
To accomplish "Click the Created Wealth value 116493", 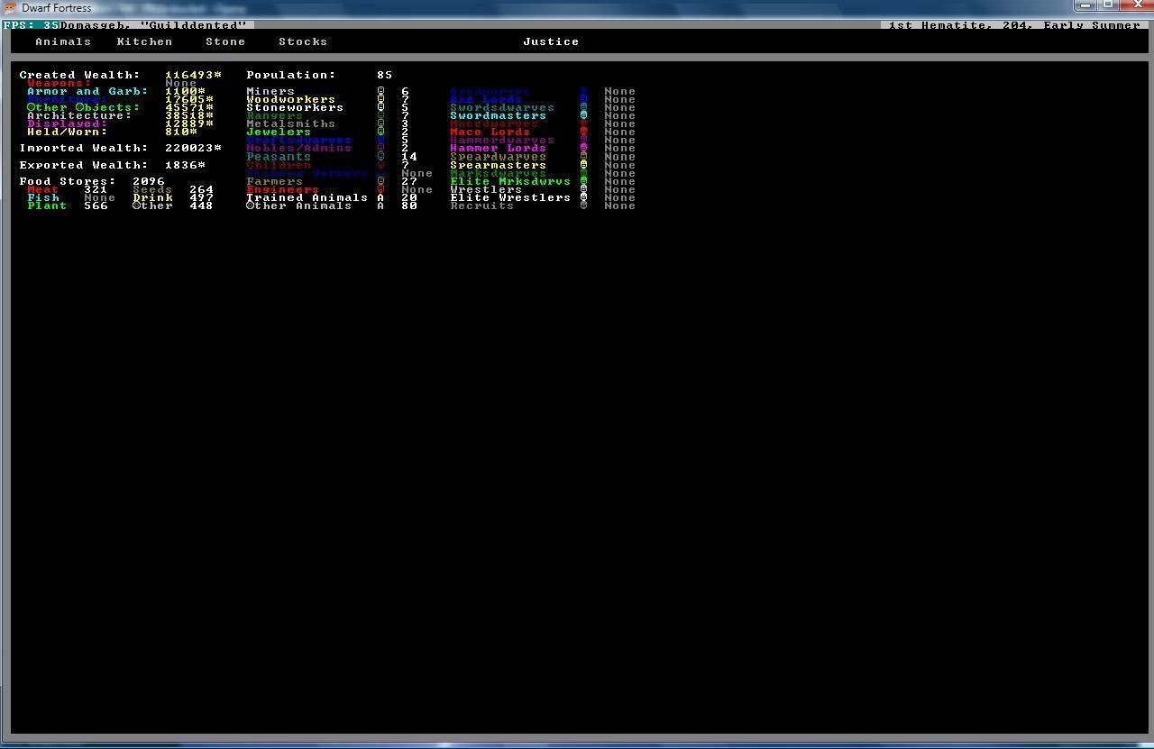I will point(193,75).
